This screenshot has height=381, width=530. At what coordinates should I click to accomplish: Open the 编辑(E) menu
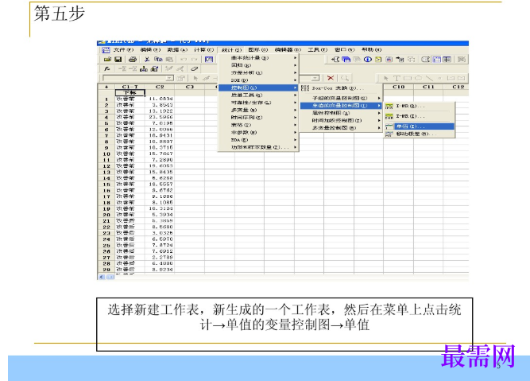150,50
